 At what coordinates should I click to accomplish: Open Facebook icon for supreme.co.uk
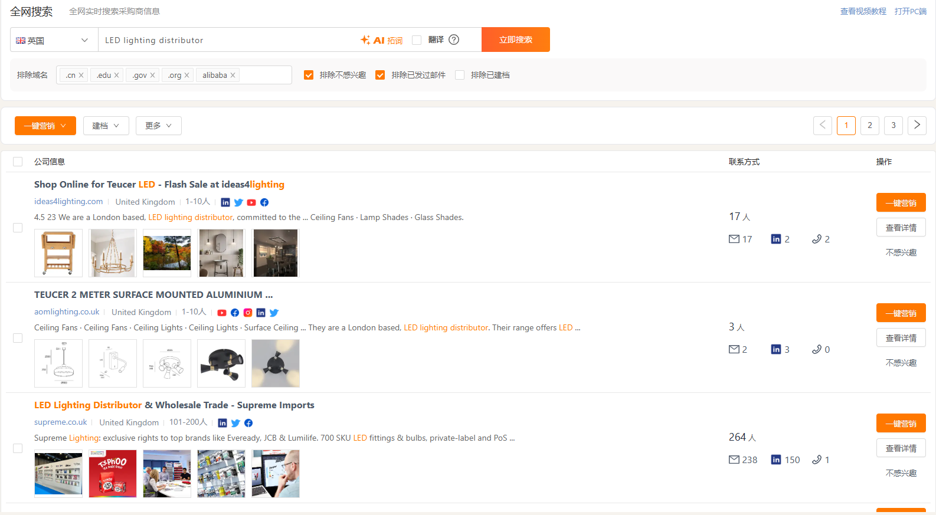(248, 423)
